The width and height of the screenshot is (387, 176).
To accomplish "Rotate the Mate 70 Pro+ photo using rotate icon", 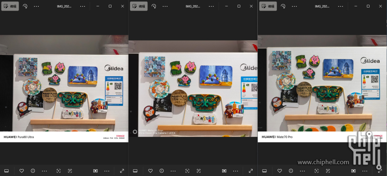I will coord(154,6).
